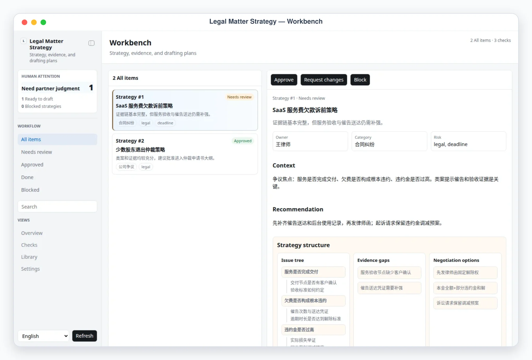Focus the Search input field

57,207
